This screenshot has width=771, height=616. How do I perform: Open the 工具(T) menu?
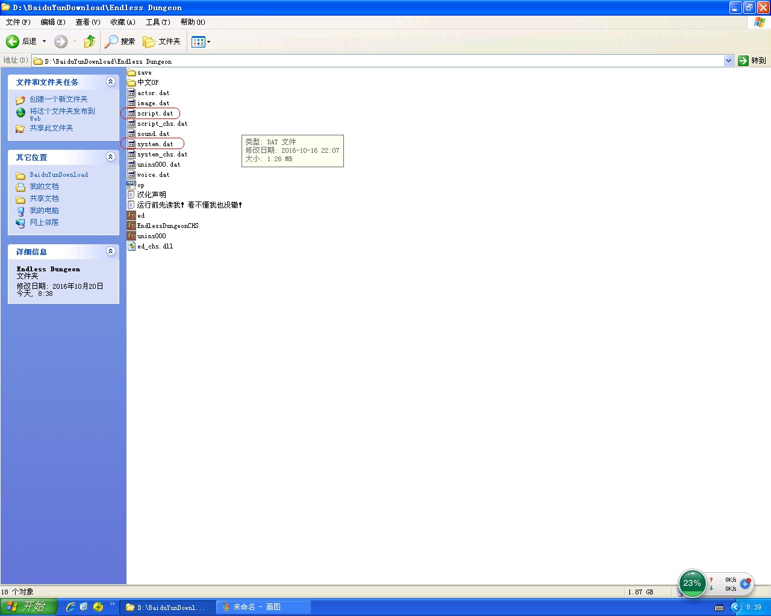pyautogui.click(x=158, y=22)
